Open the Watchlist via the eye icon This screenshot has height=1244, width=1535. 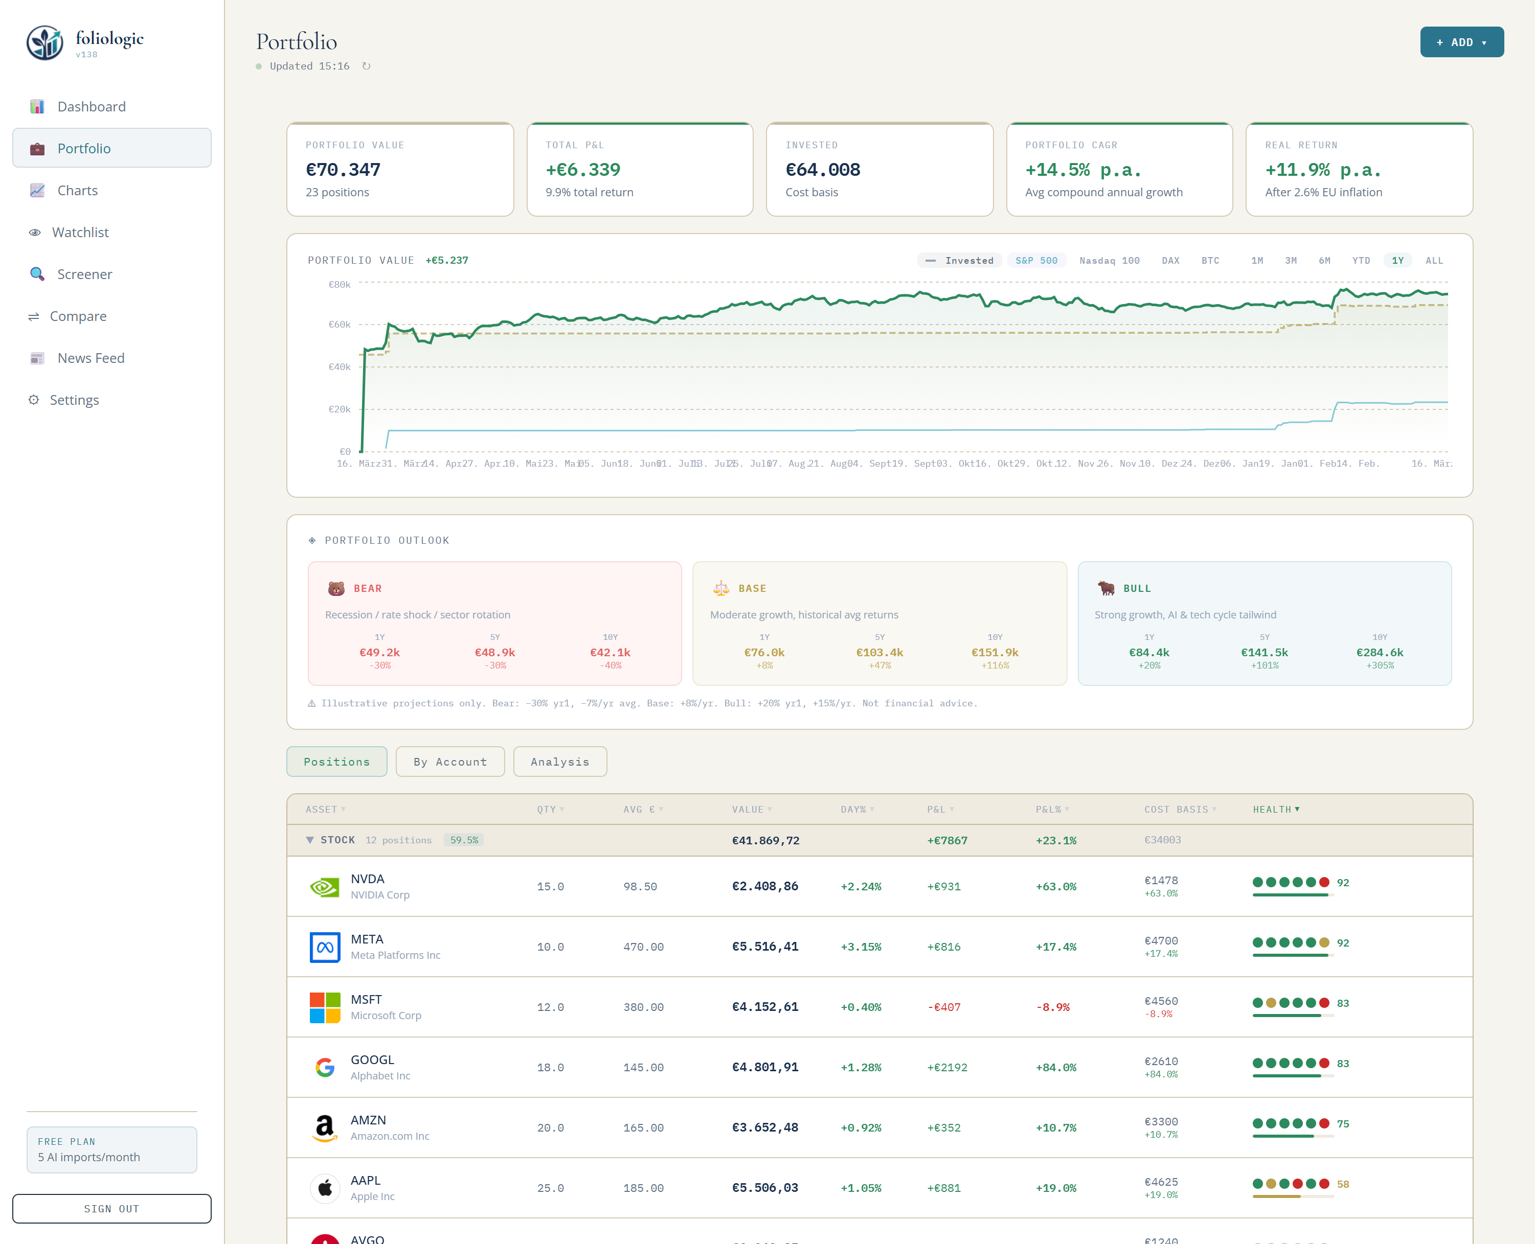click(35, 232)
